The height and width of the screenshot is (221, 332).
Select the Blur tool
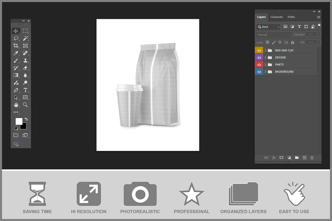(x=25, y=75)
